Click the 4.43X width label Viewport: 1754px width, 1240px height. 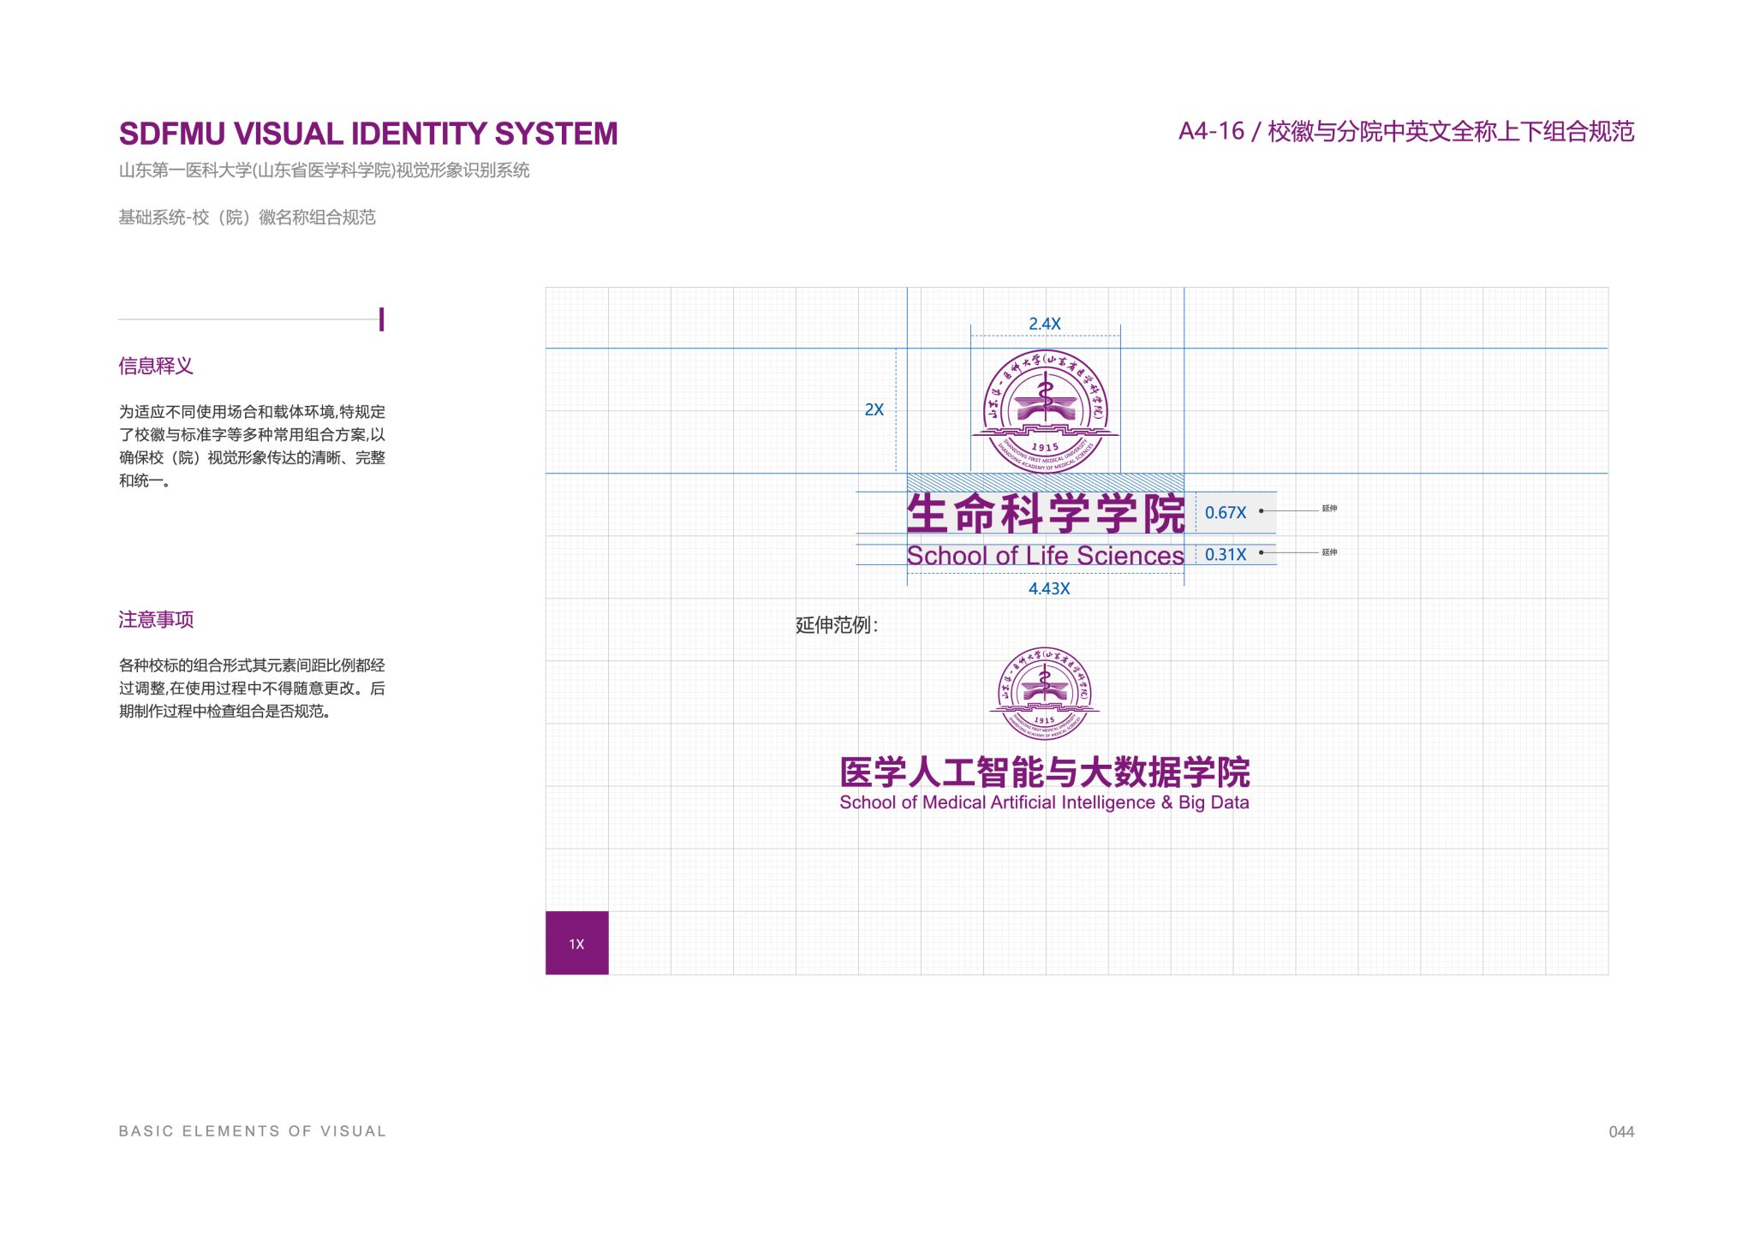point(1048,588)
